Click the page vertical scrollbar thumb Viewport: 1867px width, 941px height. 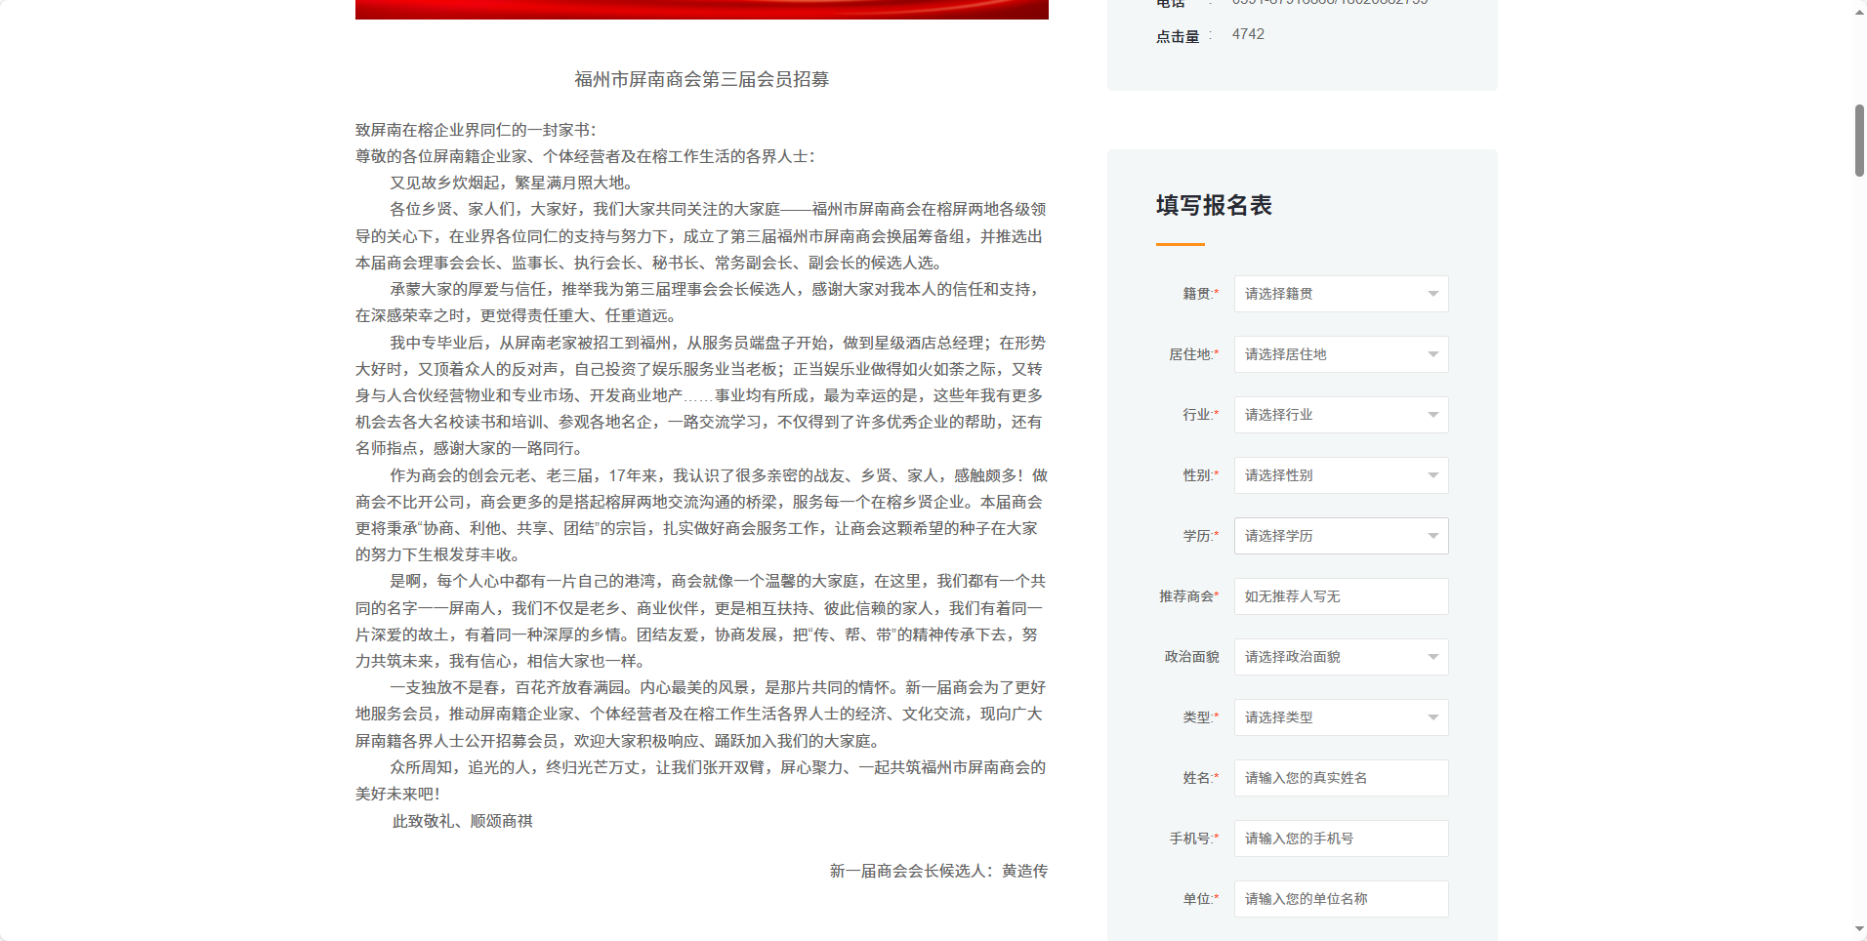coord(1859,141)
